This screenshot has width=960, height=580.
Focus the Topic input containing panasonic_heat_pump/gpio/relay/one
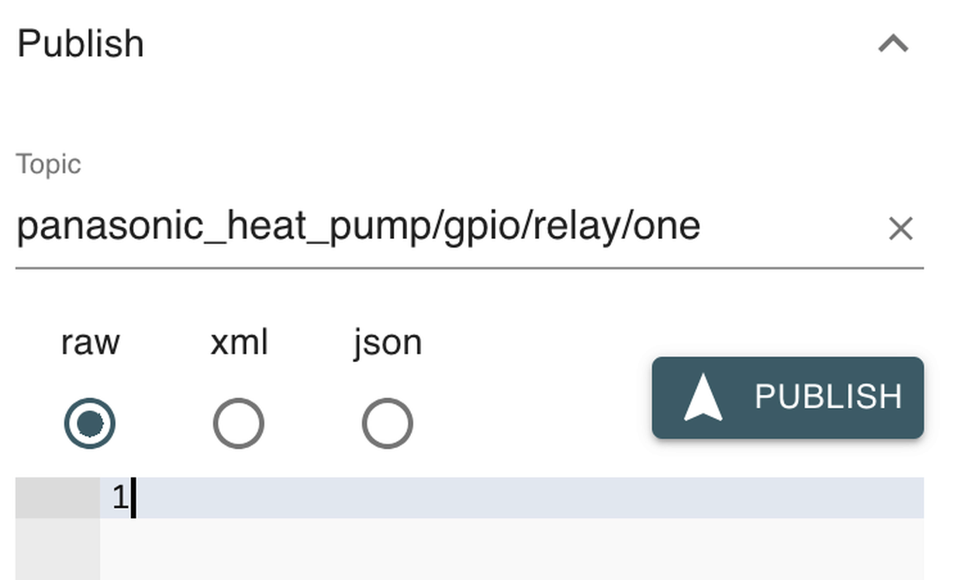pos(434,227)
